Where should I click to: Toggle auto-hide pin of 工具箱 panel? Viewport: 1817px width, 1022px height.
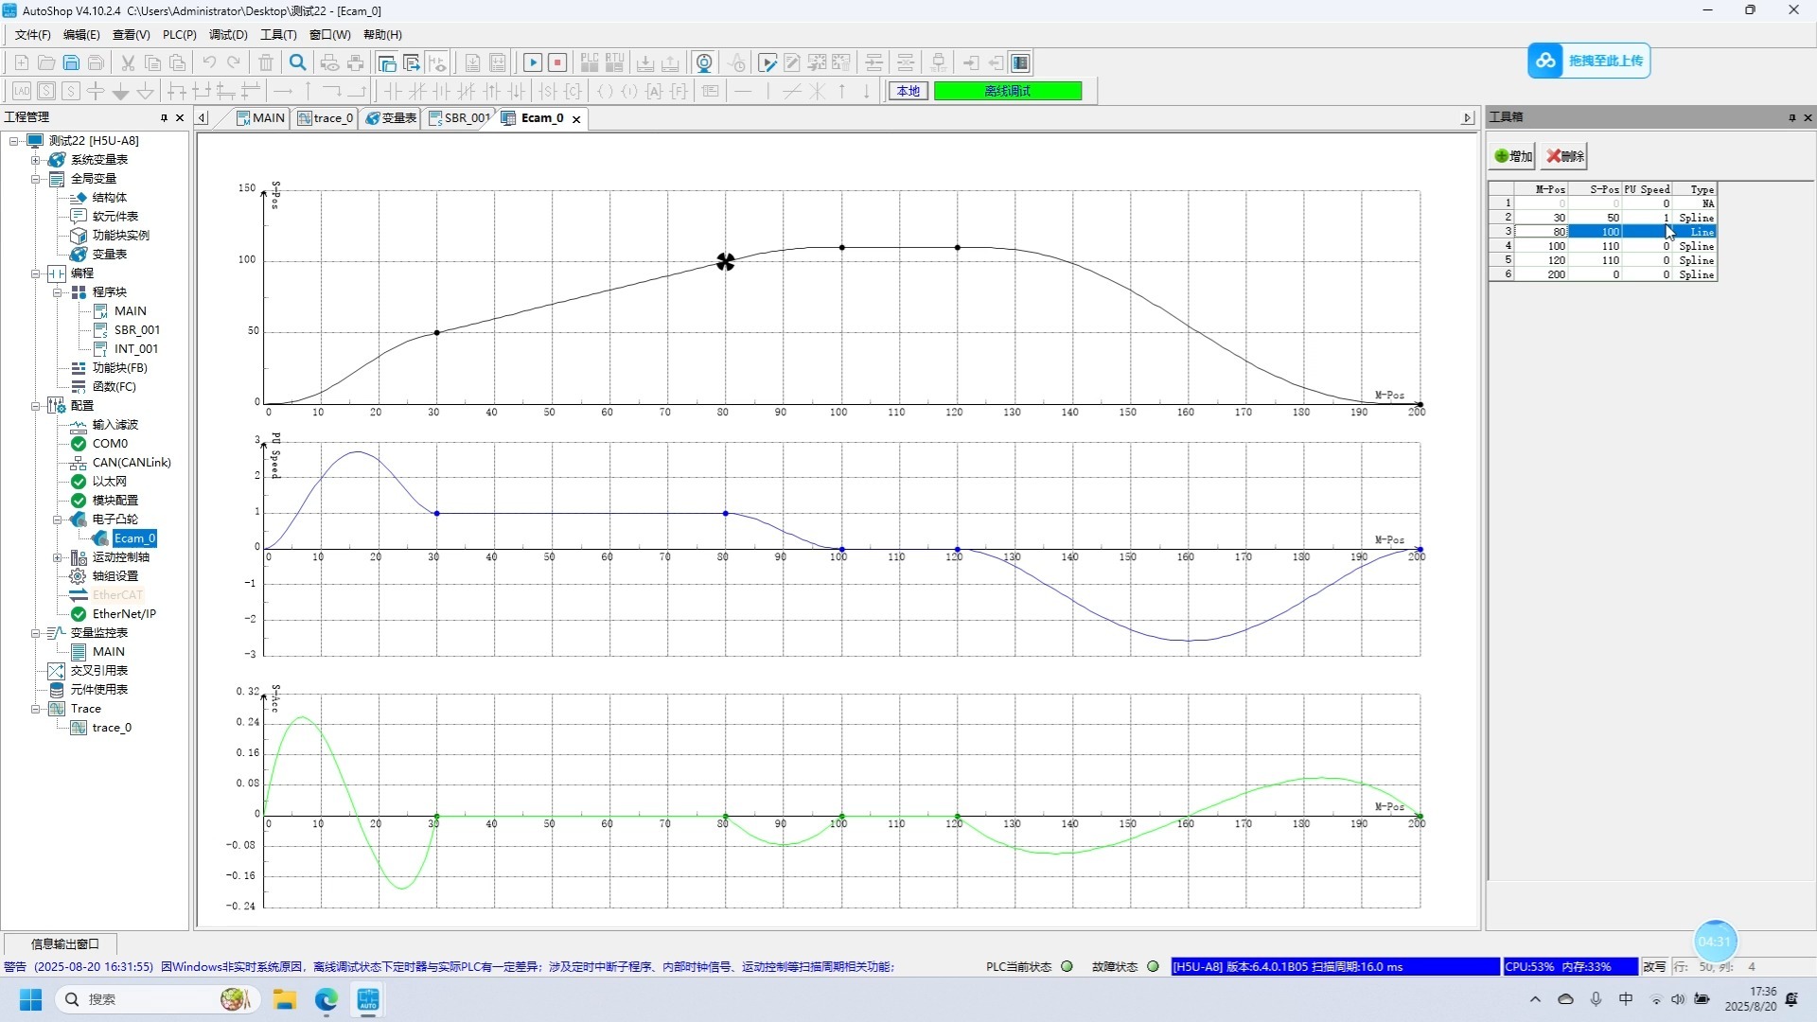(x=1791, y=117)
